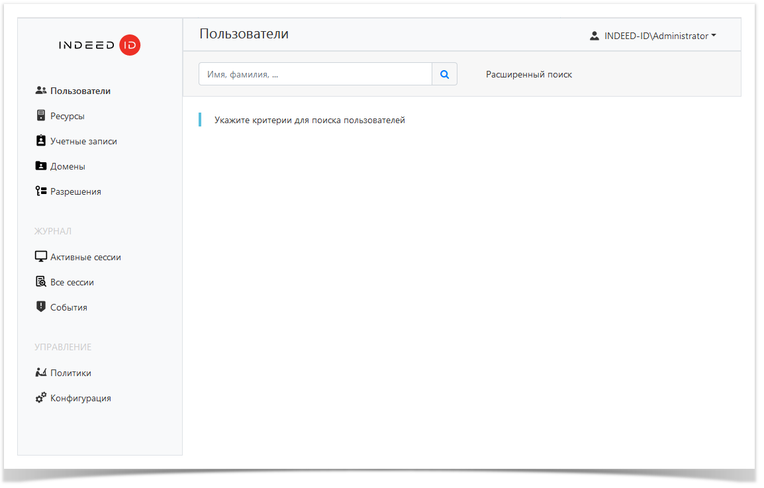The width and height of the screenshot is (764, 488).
Task: Click the INDEED ID logo
Action: [100, 44]
